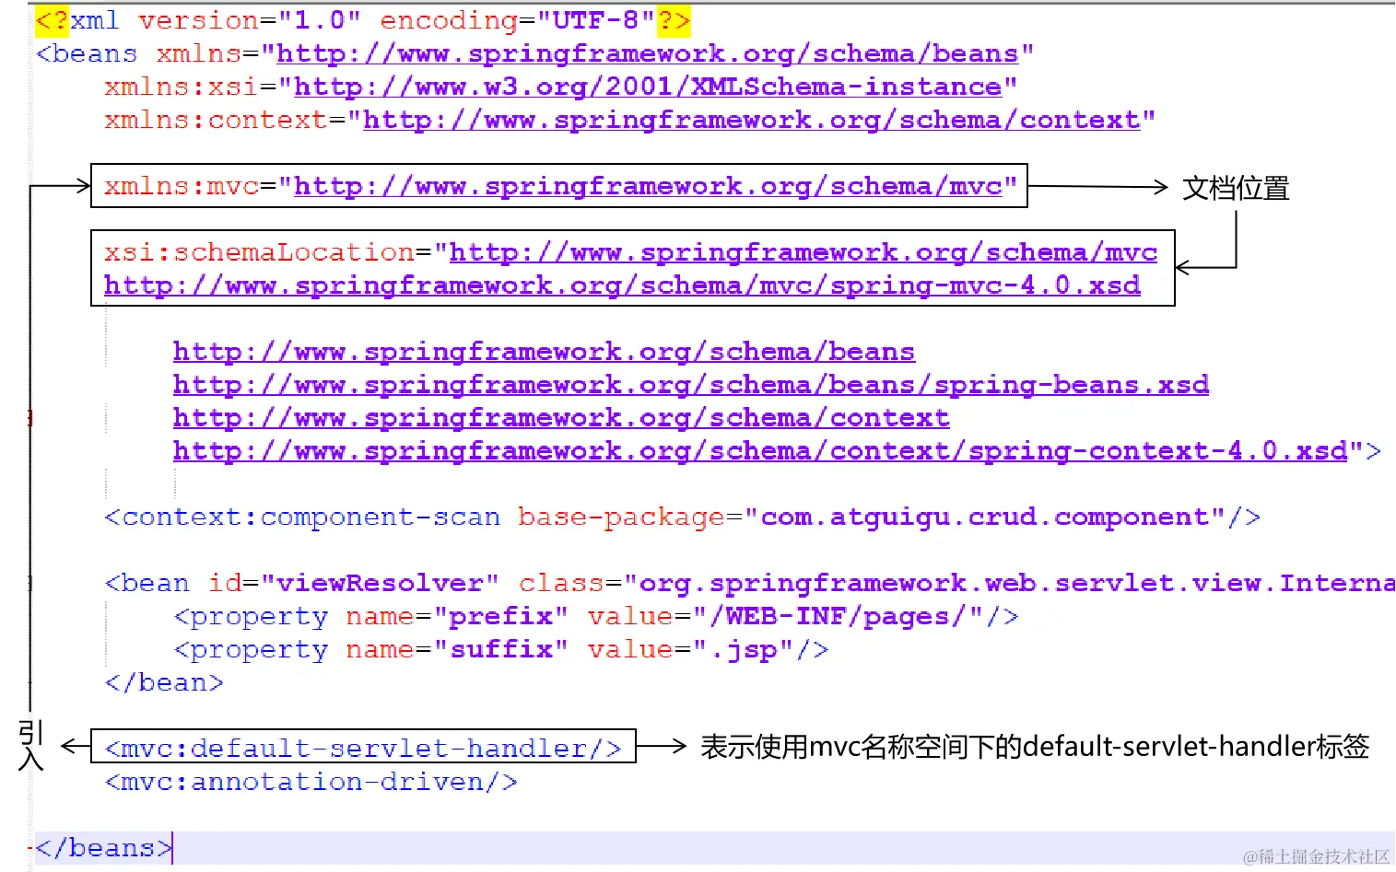
Task: Click the highlighted ?> closing marker
Action: pos(674,21)
